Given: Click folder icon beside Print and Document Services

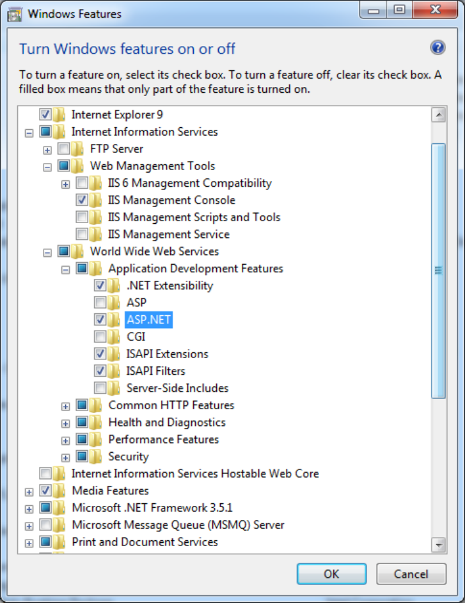Looking at the screenshot, I should click(x=59, y=542).
